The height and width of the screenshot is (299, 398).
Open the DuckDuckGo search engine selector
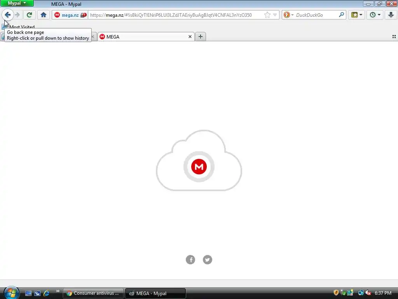[288, 15]
